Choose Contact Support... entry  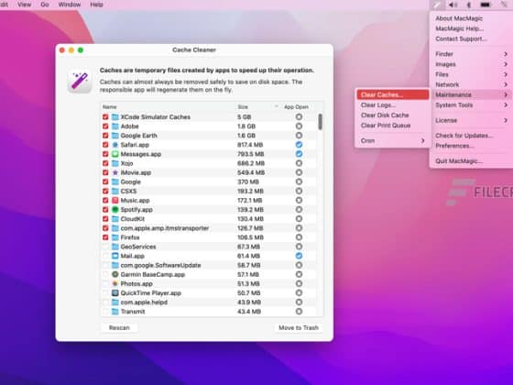tap(471, 38)
